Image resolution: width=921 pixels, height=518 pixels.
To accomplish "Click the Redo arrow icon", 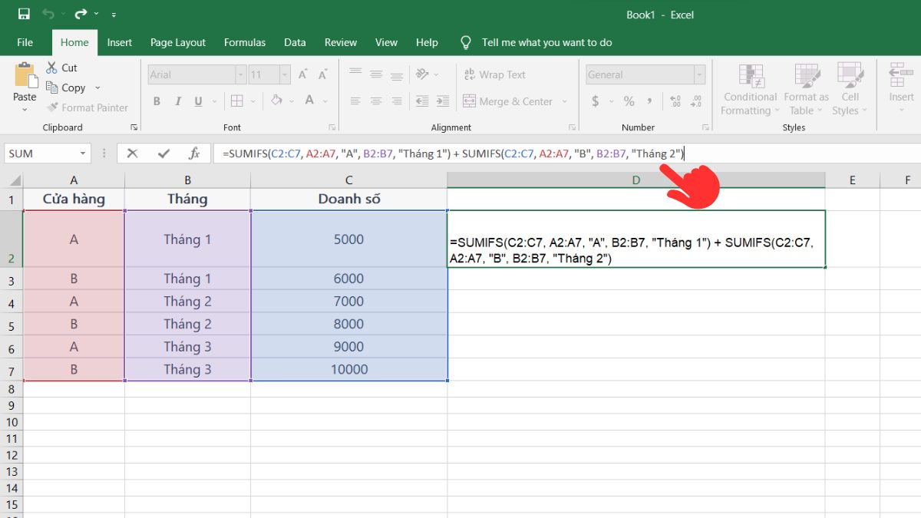I will [x=81, y=14].
